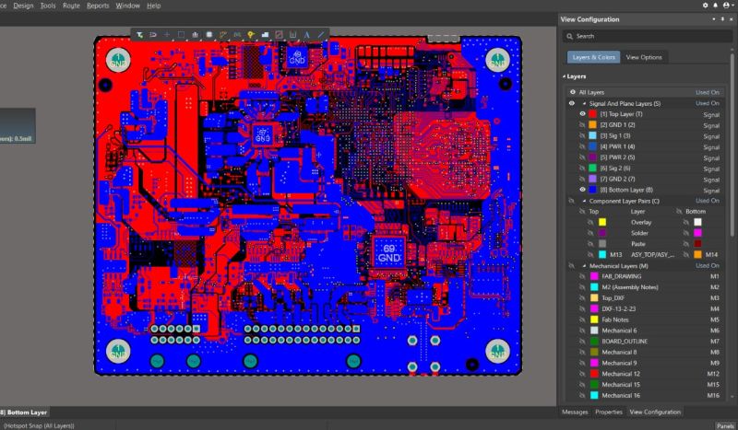Toggle visibility of Bottom Layer
Screen dimensions: 738x430
pos(581,189)
